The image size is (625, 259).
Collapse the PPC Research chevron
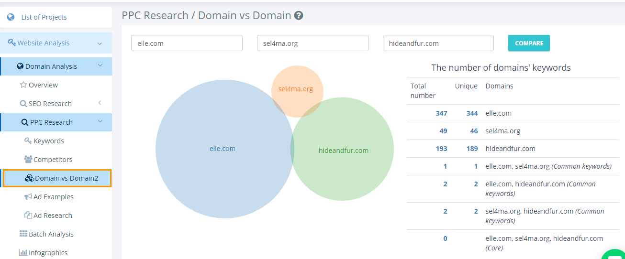pyautogui.click(x=100, y=122)
